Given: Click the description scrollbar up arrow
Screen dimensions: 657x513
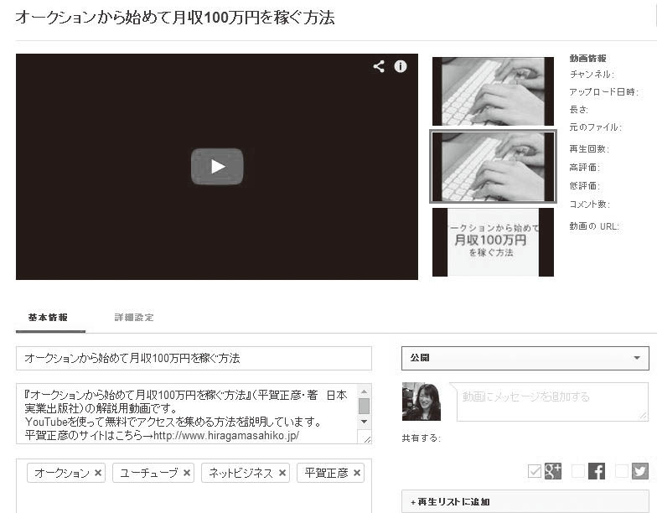Looking at the screenshot, I should 364,391.
